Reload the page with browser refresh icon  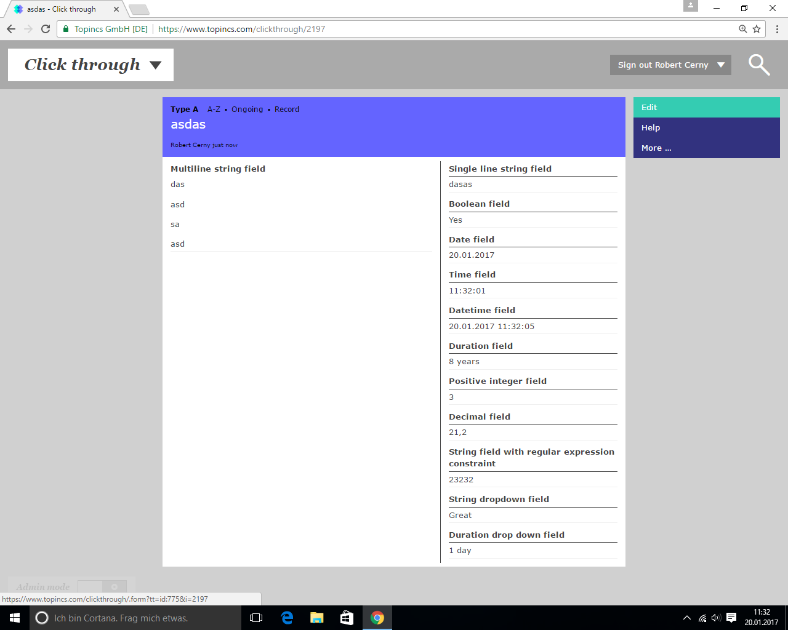46,29
